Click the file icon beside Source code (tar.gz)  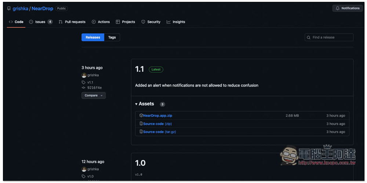141,132
